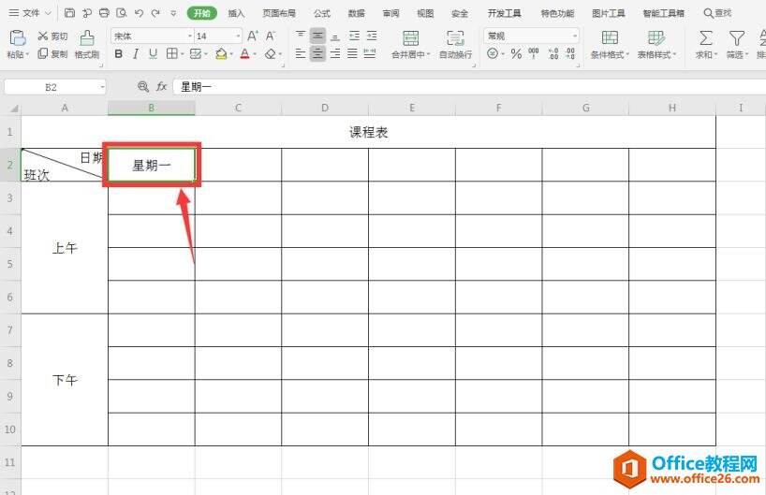
Task: Undo the last action
Action: [x=139, y=13]
